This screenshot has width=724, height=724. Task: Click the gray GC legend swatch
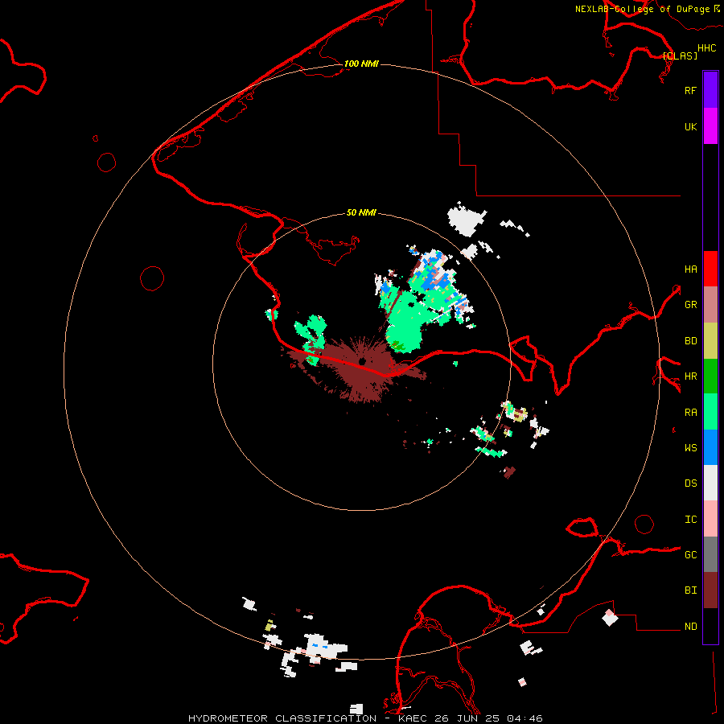pos(710,554)
